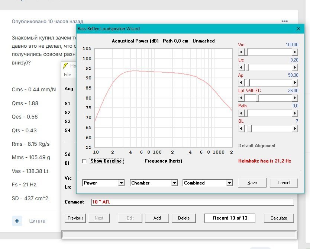
Task: Click the Comment input field
Action: pyautogui.click(x=193, y=202)
